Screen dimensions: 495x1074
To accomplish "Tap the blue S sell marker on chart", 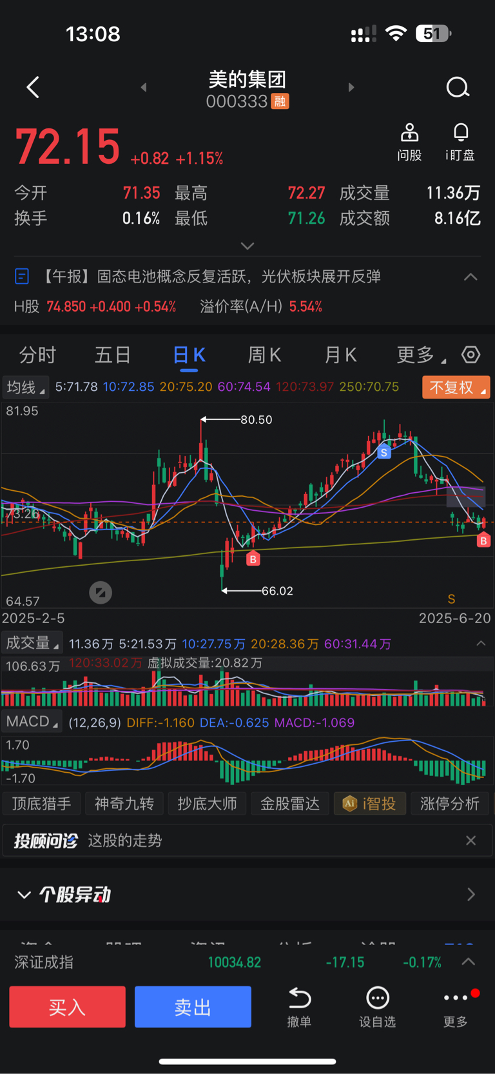I will (x=384, y=452).
